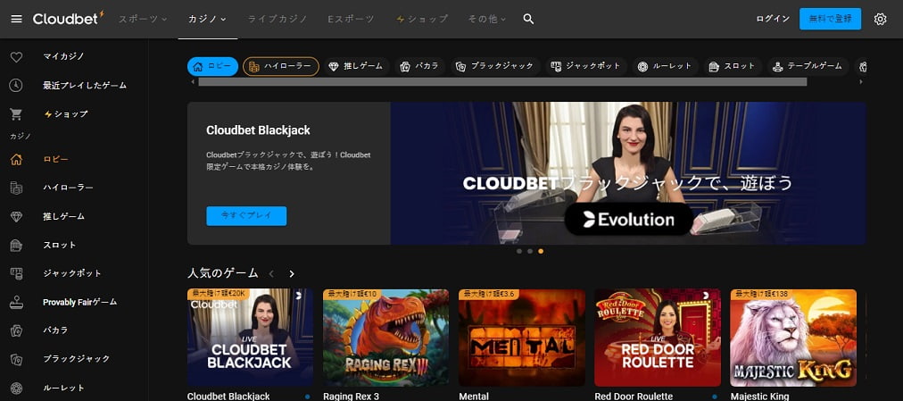Screen dimensions: 903x401
Task: Select the バカラ category chip
Action: pos(420,67)
